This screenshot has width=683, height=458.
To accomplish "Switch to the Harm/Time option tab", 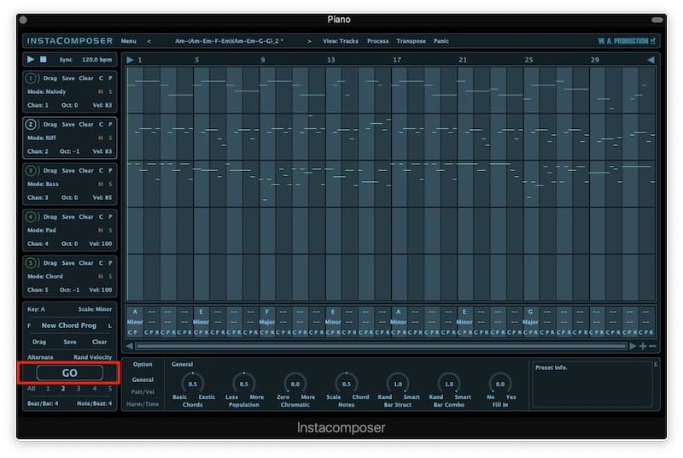I will (x=143, y=404).
